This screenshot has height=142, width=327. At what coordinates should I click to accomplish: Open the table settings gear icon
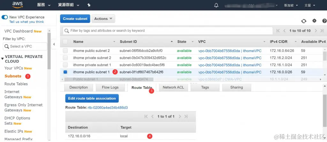pyautogui.click(x=314, y=21)
